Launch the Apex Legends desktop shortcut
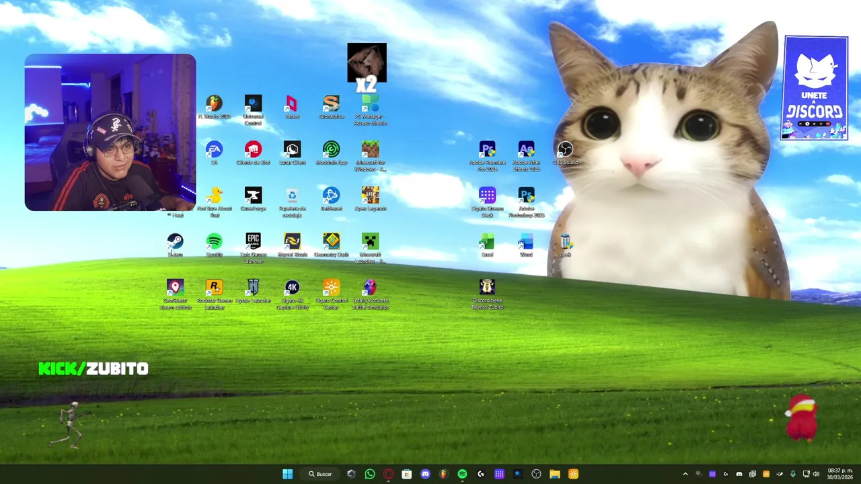The height and width of the screenshot is (484, 861). (x=370, y=199)
